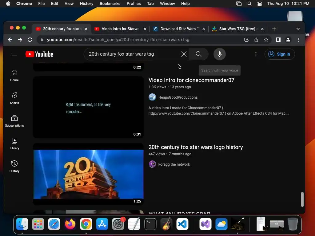Click the YouTube logo
Viewport: 315px width, 236px height.
point(39,54)
